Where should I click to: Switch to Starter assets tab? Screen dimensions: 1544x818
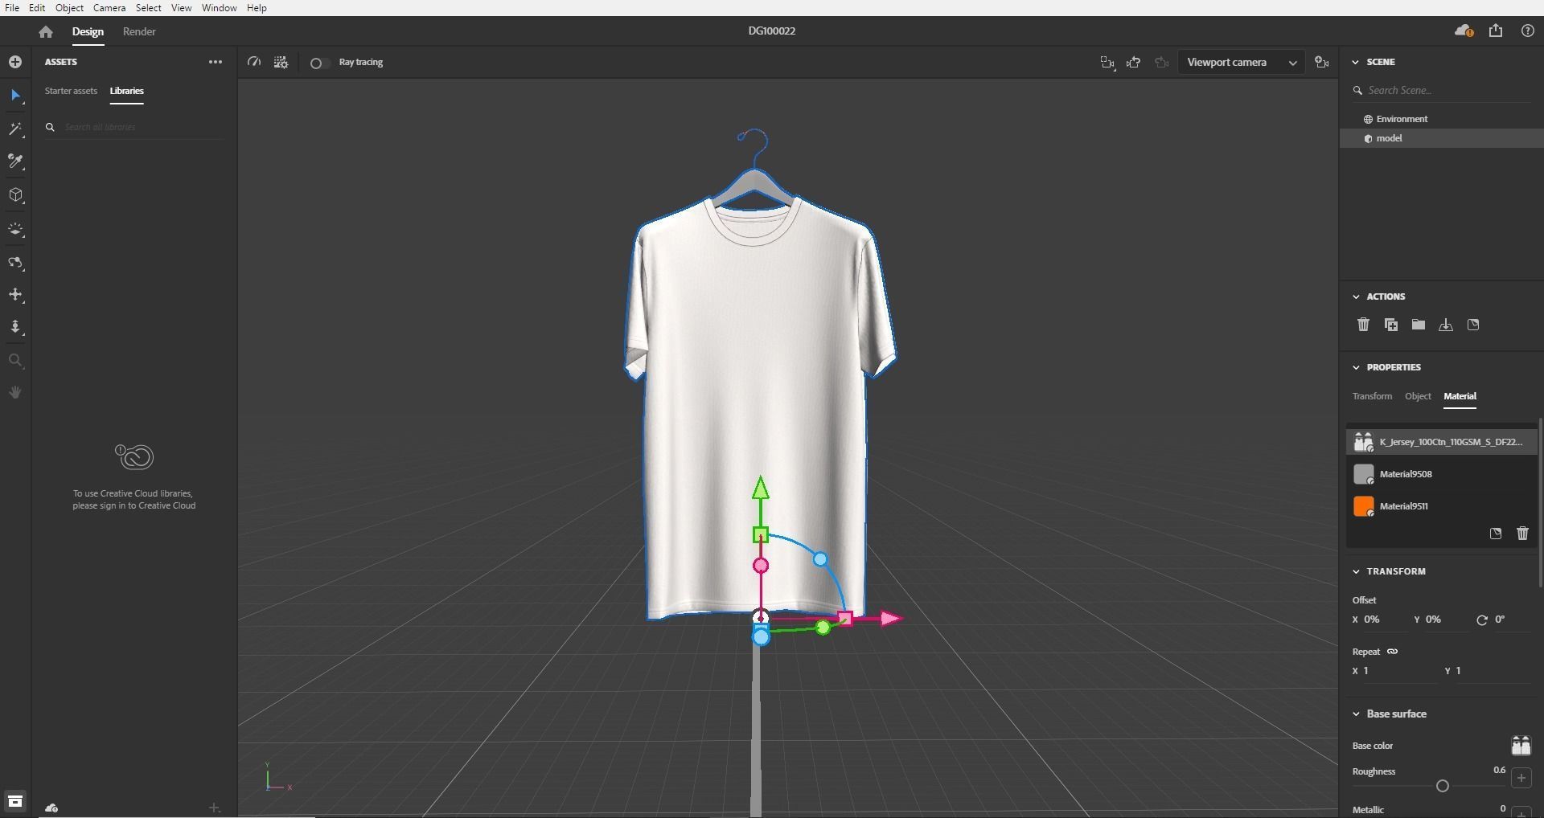pyautogui.click(x=71, y=91)
